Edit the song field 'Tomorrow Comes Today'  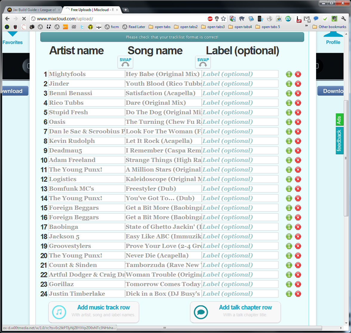click(x=163, y=284)
